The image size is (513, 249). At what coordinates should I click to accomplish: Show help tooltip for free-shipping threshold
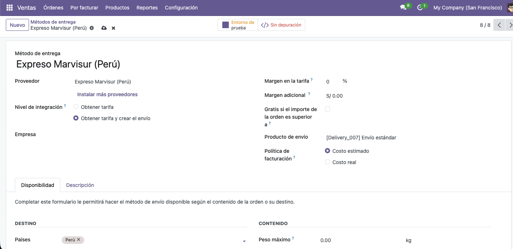pos(270,123)
